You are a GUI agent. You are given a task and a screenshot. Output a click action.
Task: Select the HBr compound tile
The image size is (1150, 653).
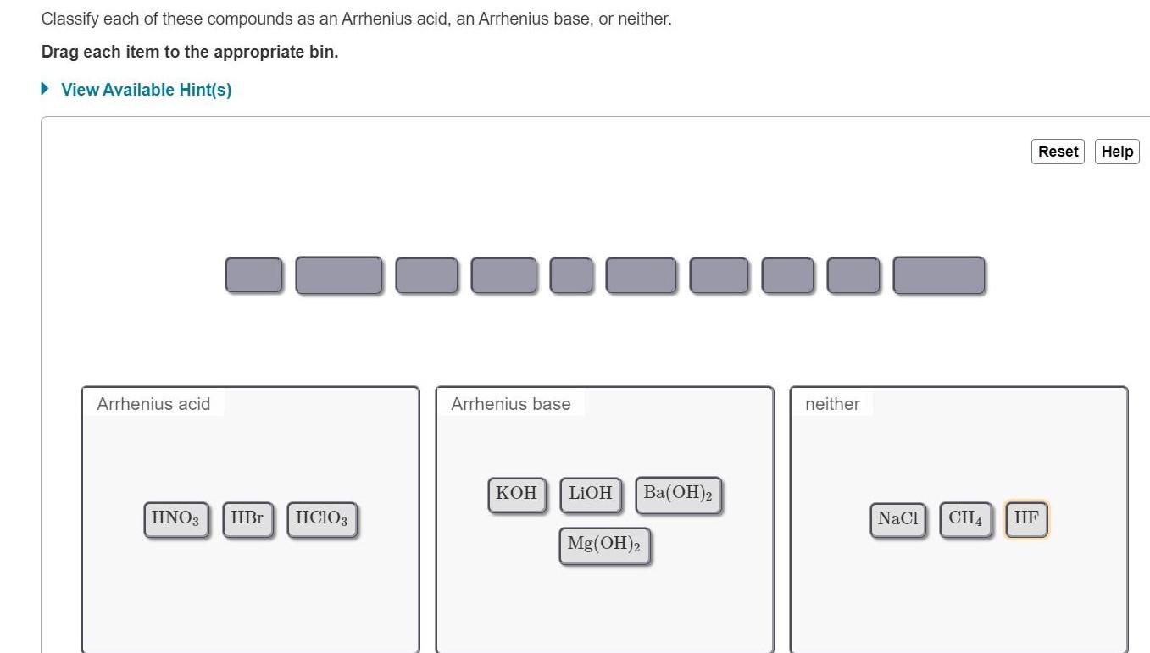click(x=247, y=519)
